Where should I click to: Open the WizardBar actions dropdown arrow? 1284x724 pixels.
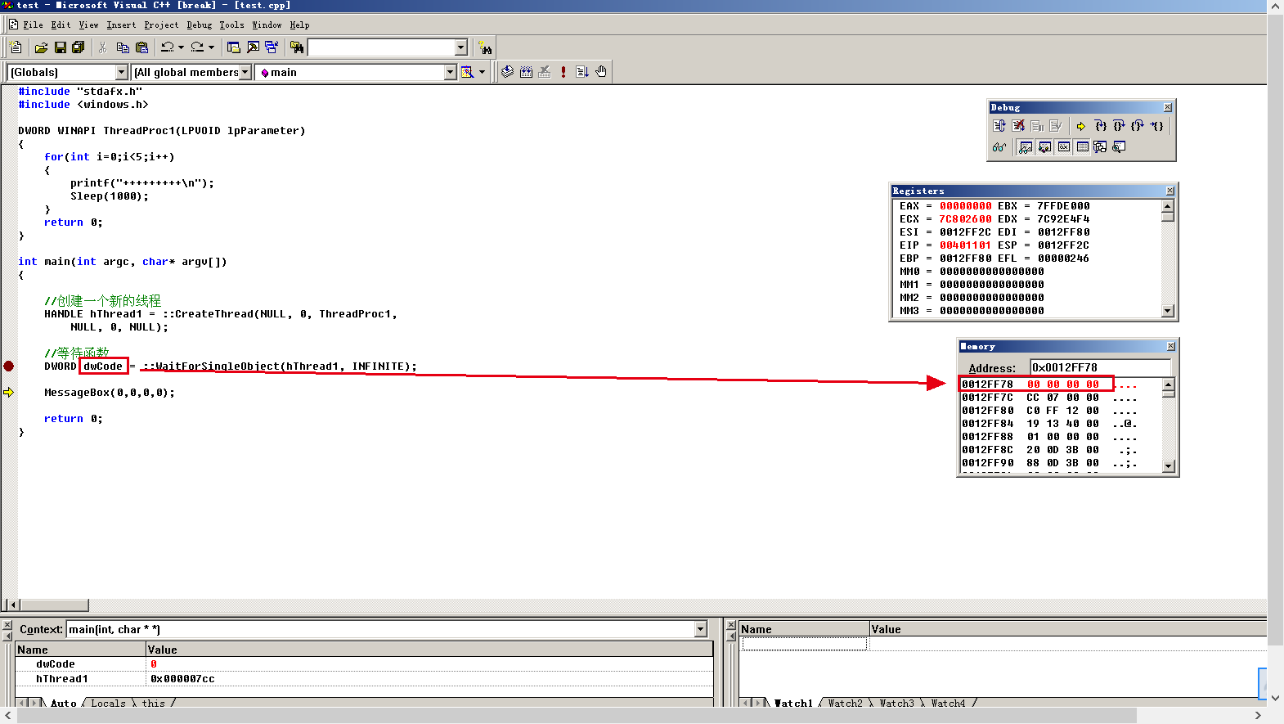tap(482, 72)
